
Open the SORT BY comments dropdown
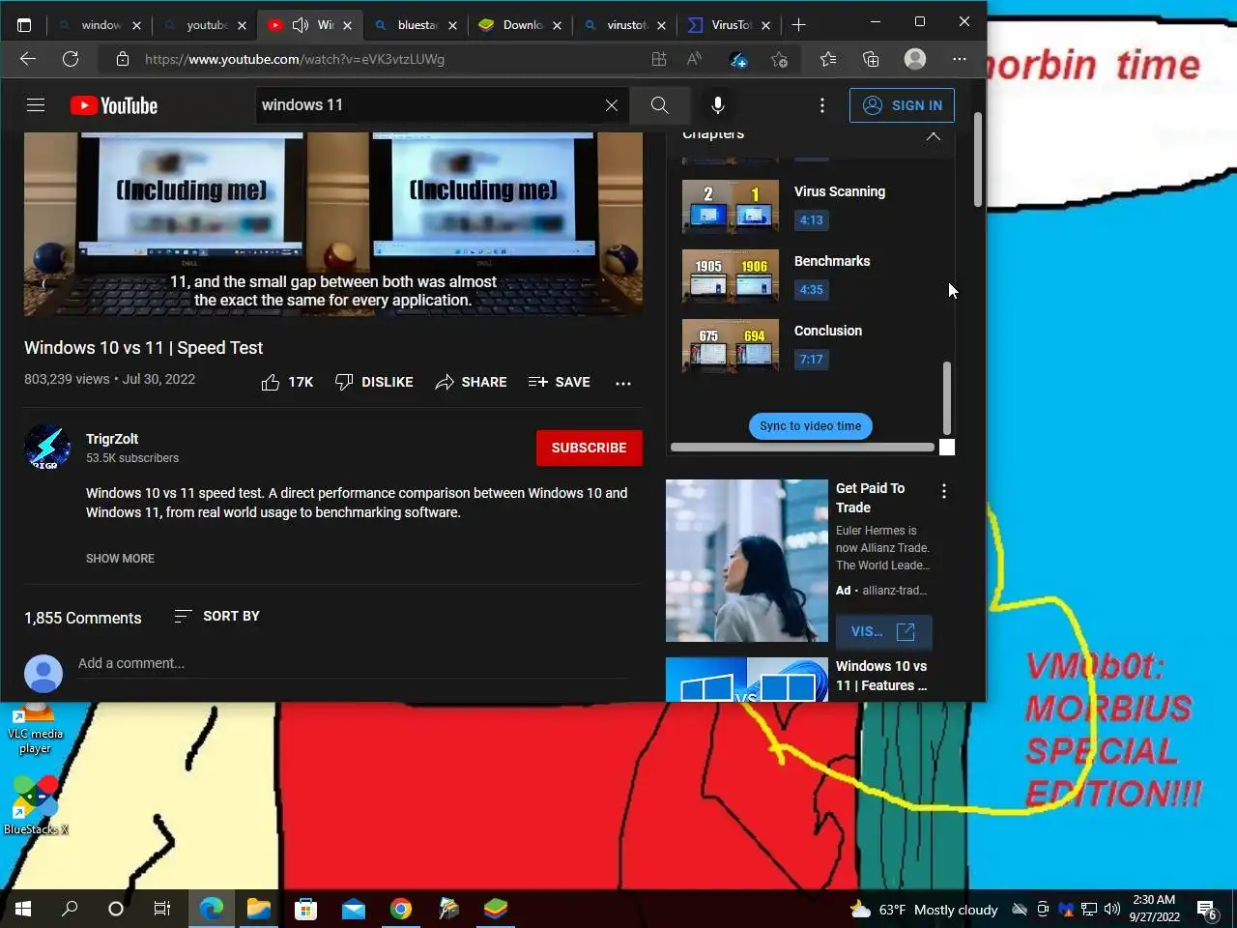coord(216,616)
